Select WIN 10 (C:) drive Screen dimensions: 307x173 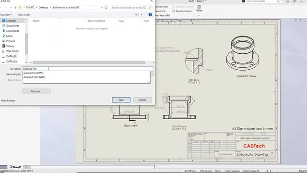[12, 51]
